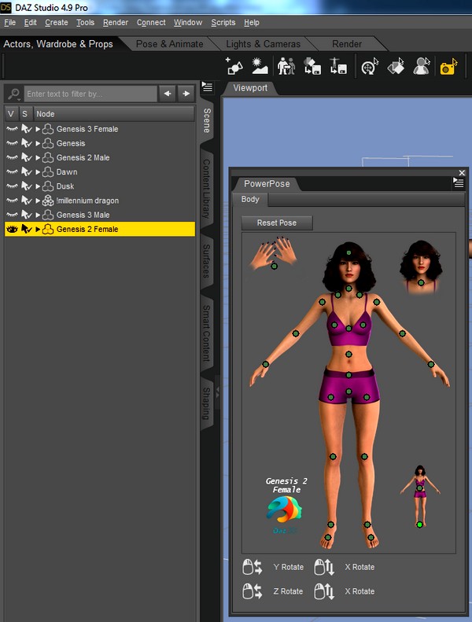Click the DAZ Studio application logo icon

point(6,7)
